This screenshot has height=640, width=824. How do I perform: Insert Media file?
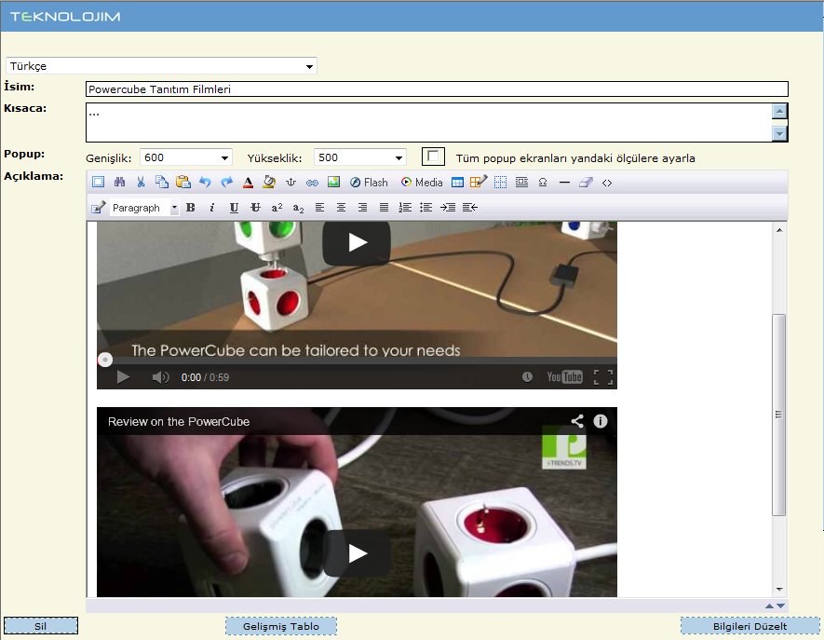tap(422, 183)
